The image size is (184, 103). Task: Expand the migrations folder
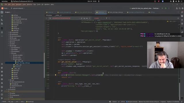[x=10, y=47]
